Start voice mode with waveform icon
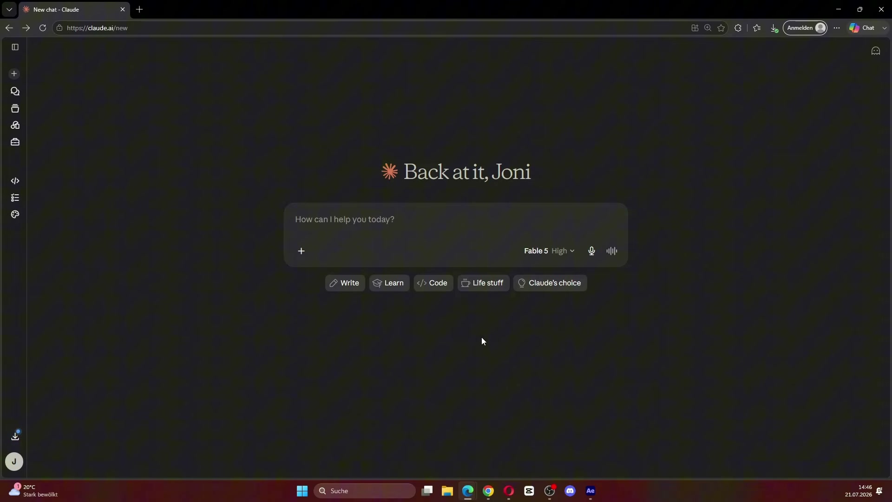The height and width of the screenshot is (502, 892). [x=612, y=251]
